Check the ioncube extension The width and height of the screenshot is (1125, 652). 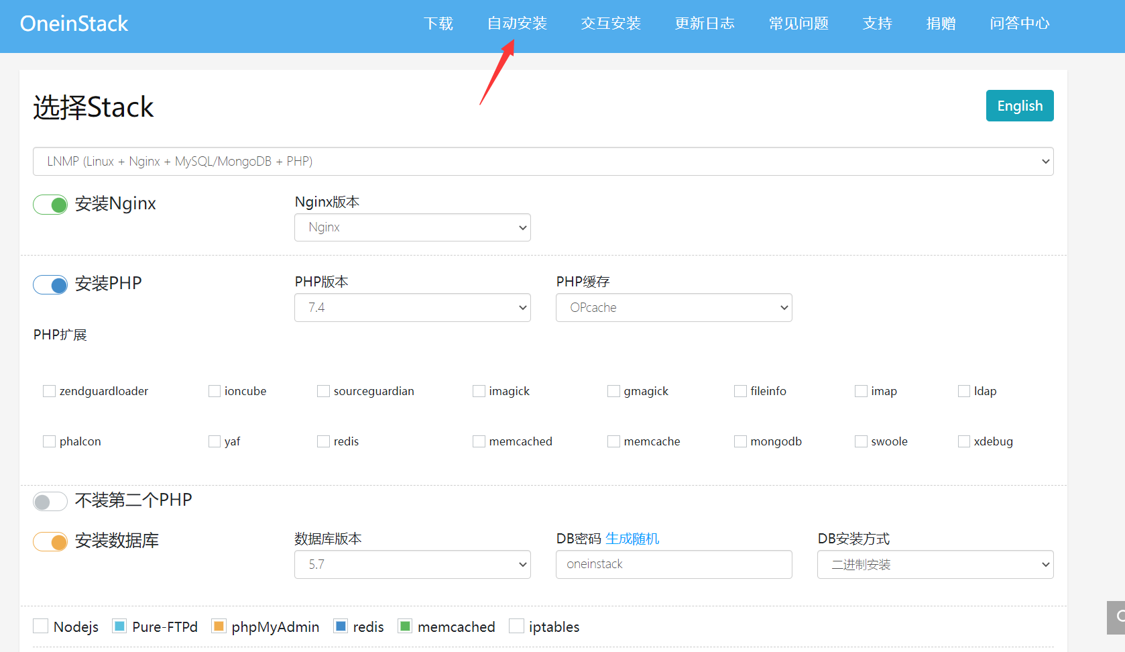point(215,391)
